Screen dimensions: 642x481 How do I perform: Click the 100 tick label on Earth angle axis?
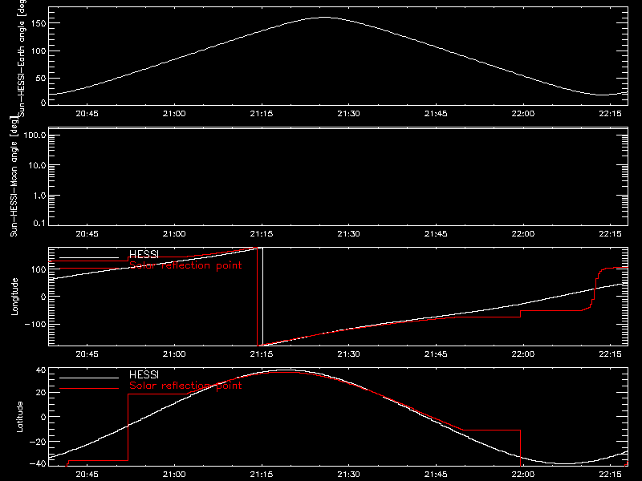38,51
